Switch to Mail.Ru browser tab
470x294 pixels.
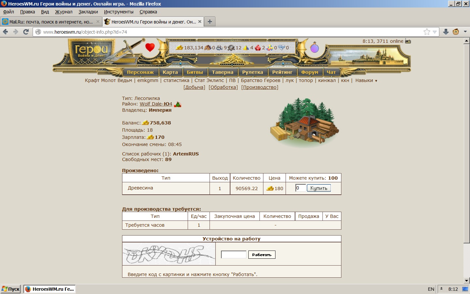click(51, 22)
